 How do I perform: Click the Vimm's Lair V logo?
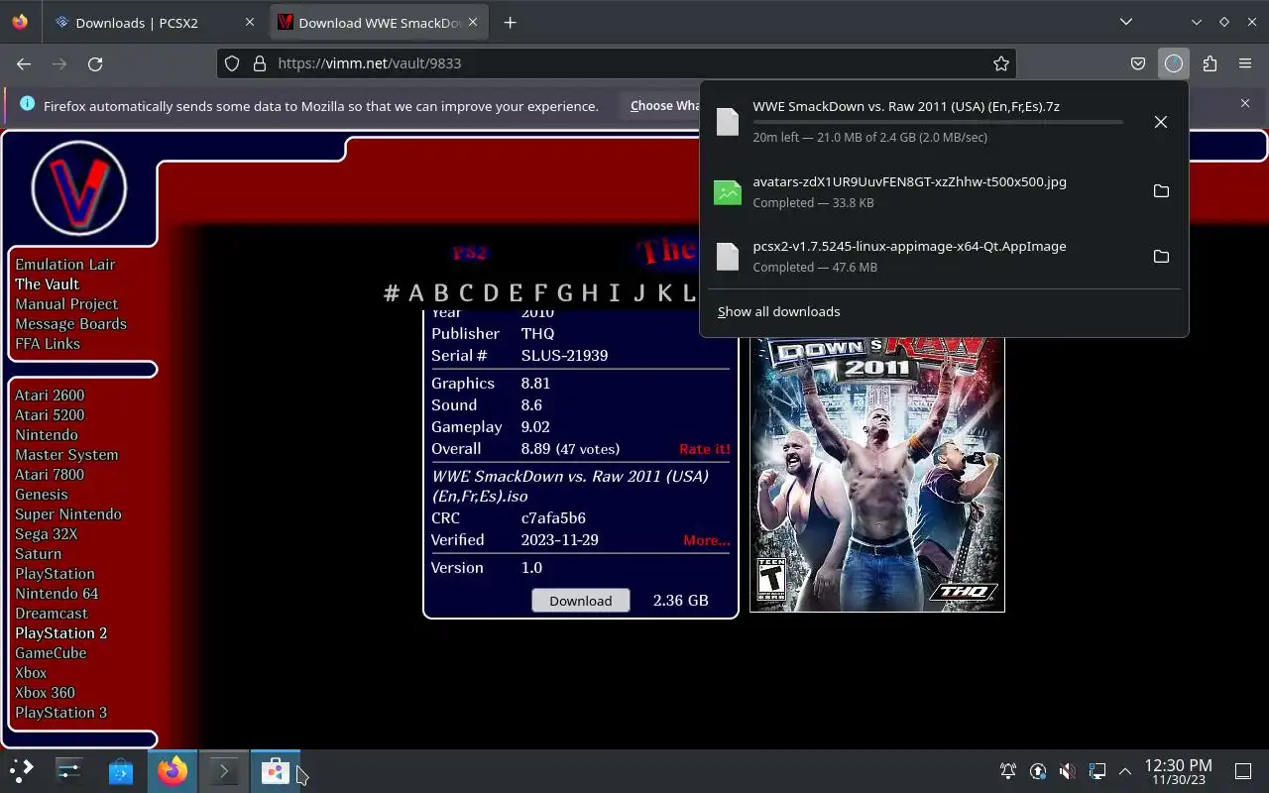click(79, 188)
